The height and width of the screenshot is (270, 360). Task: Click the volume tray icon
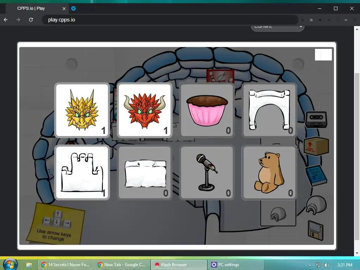point(327,265)
